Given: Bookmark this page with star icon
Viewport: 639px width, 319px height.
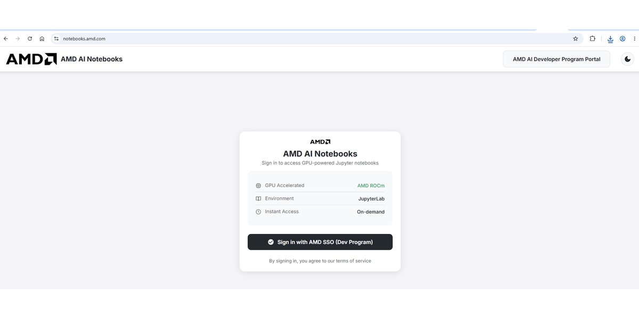Looking at the screenshot, I should point(575,39).
